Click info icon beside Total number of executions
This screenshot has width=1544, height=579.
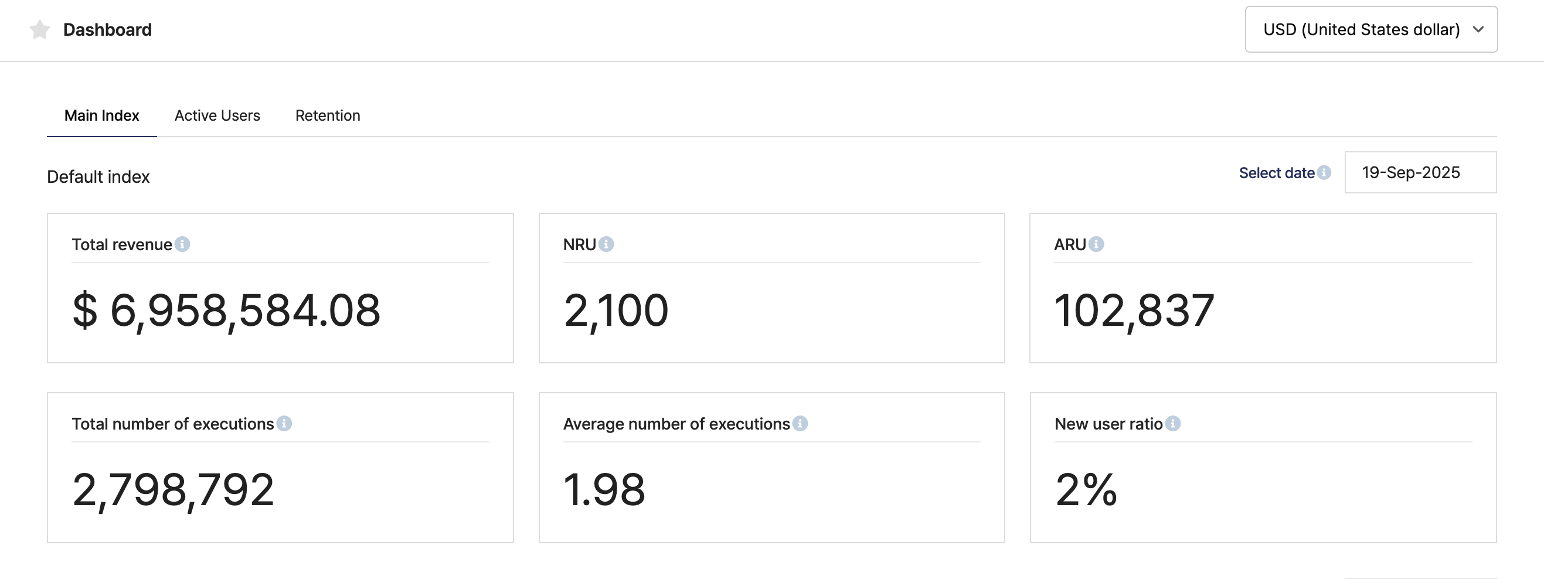click(x=284, y=423)
